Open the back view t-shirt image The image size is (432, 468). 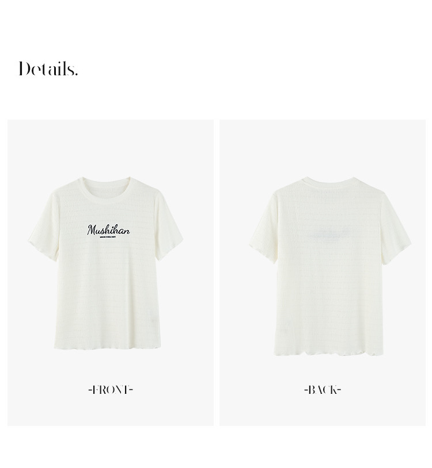330,266
